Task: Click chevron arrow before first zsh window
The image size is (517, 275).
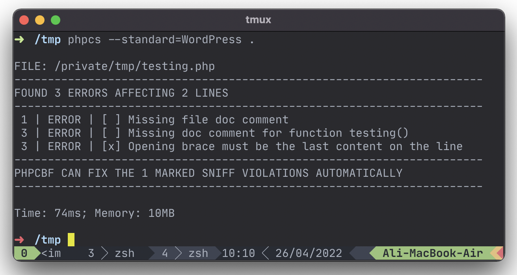Action: pos(105,253)
